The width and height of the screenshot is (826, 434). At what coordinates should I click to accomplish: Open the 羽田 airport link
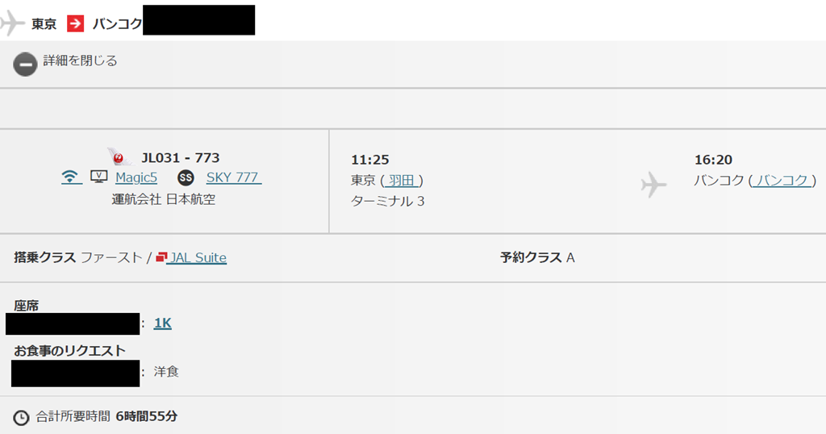(x=402, y=180)
